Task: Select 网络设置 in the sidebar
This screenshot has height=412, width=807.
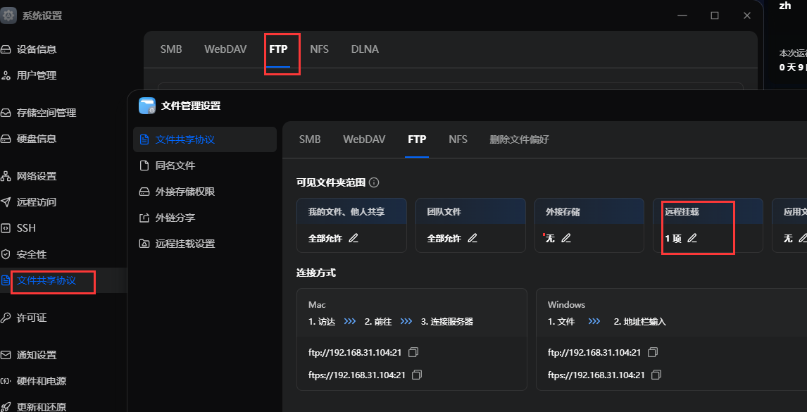Action: 36,176
